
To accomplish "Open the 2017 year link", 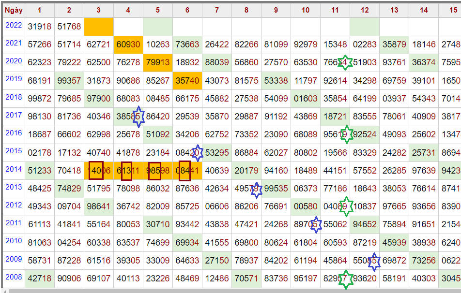I will (14, 115).
